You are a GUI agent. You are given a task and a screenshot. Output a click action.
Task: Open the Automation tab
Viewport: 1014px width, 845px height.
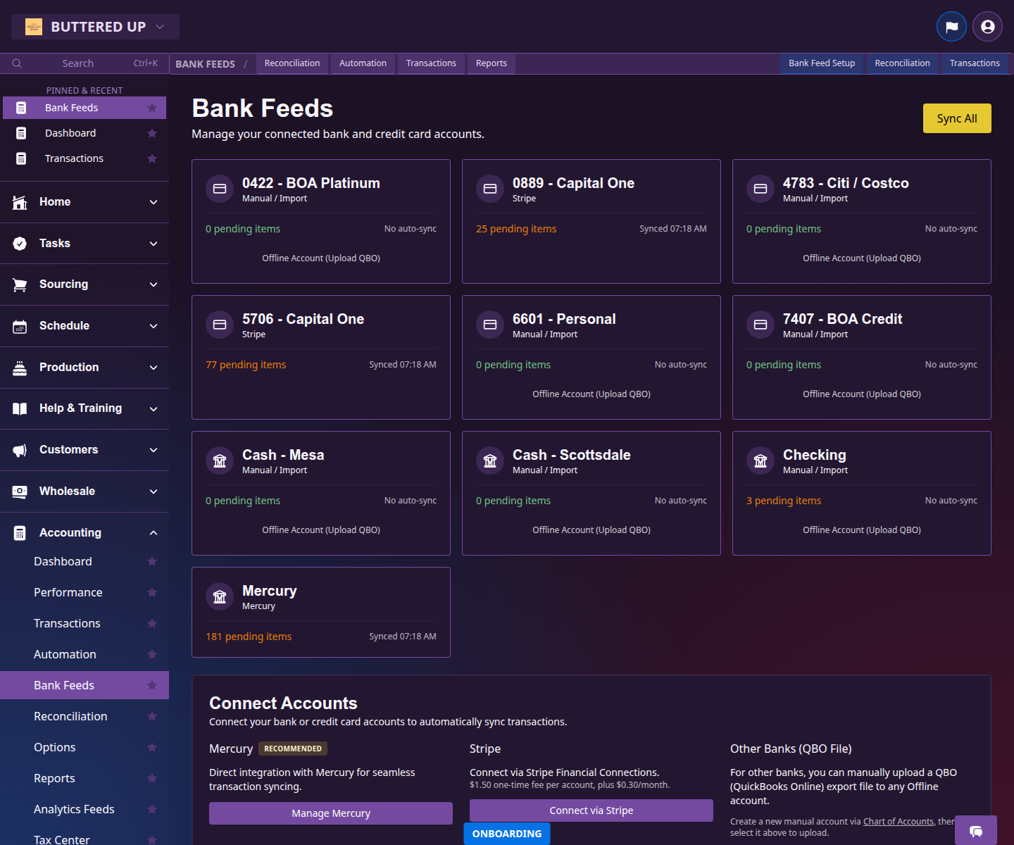pos(363,63)
